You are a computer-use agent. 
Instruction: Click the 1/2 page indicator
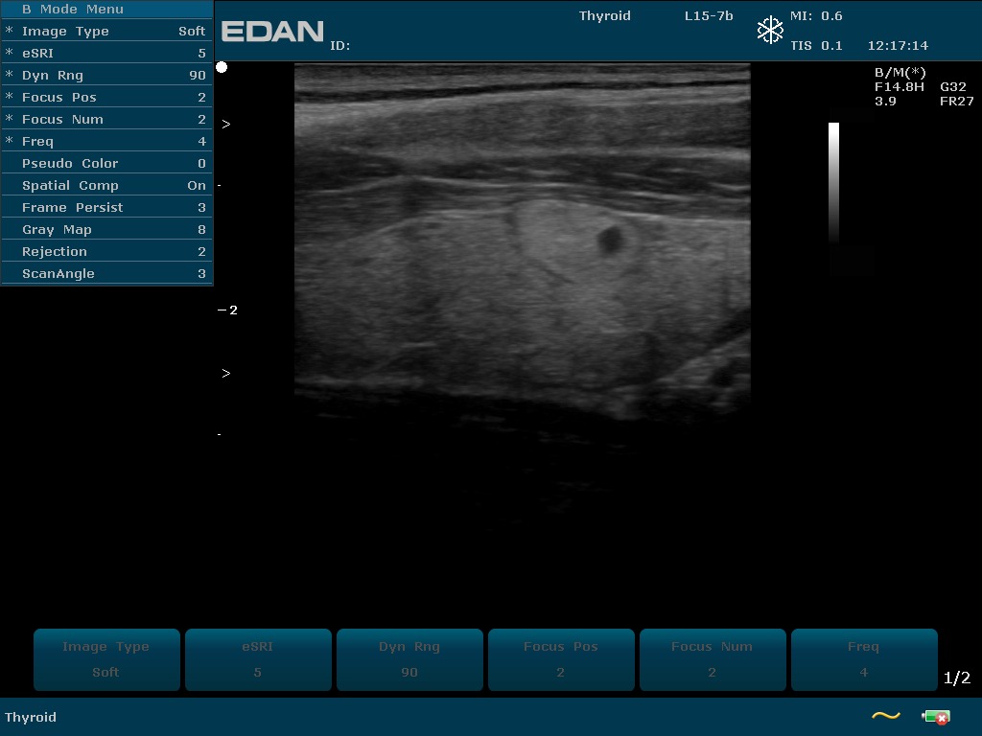pos(956,678)
